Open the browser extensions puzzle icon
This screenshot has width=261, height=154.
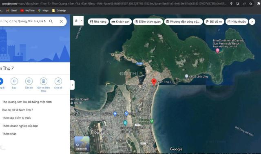[259, 4]
